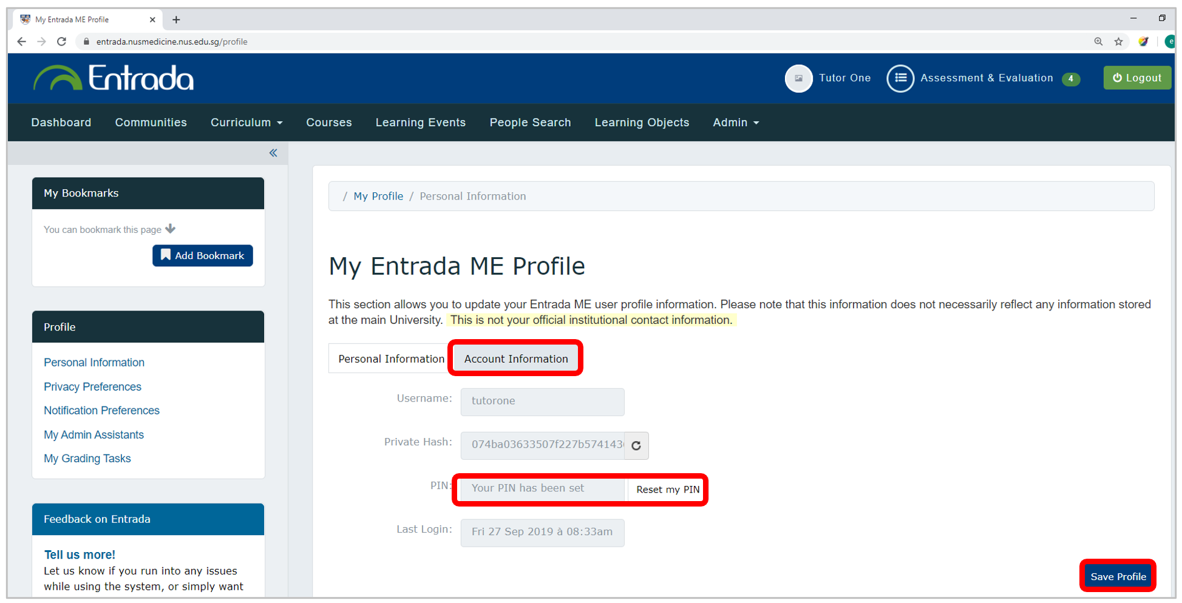
Task: Save the profile
Action: (x=1118, y=576)
